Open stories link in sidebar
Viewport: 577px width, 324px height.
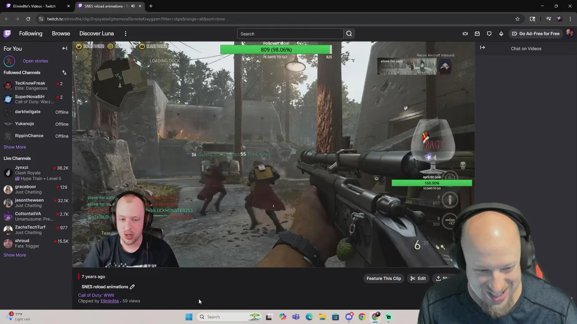(x=35, y=61)
